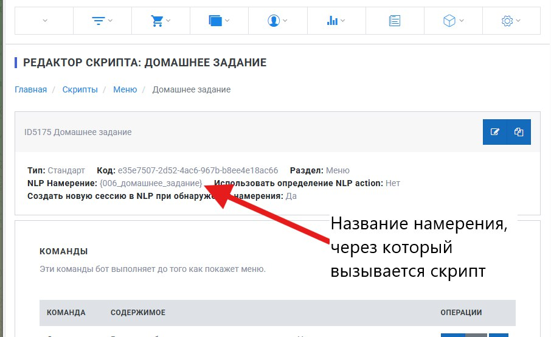This screenshot has height=337, width=551.
Task: Open the filter menu icon
Action: tap(98, 21)
